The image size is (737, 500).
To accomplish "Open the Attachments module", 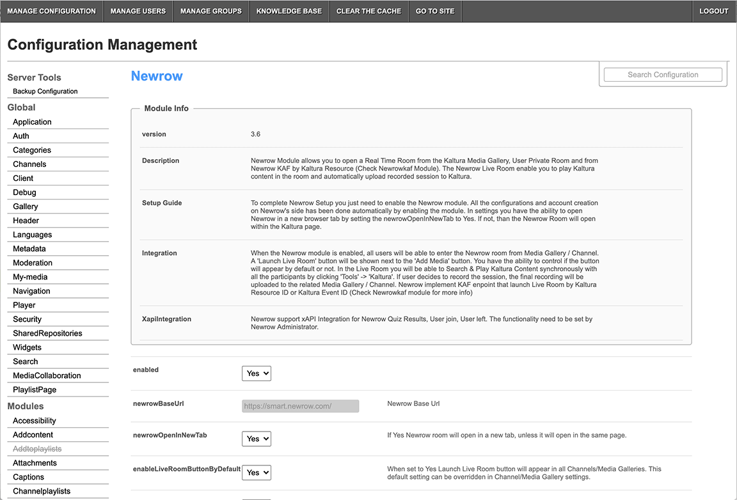I will pyautogui.click(x=35, y=463).
